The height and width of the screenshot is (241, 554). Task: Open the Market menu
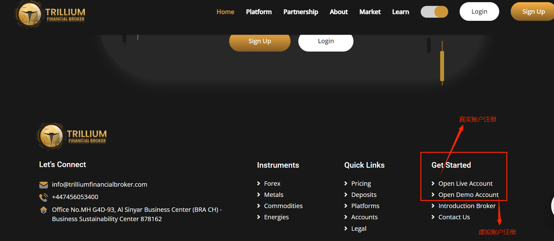click(370, 12)
